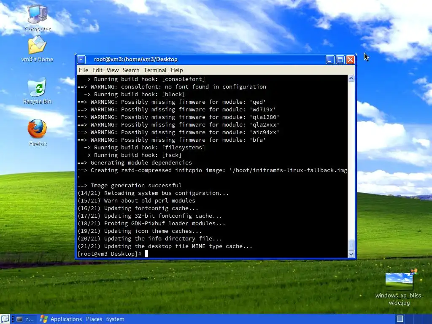The image size is (432, 324).
Task: Click '(17/21) Updating 32-bit fontconfig cache' line
Action: [x=150, y=216]
